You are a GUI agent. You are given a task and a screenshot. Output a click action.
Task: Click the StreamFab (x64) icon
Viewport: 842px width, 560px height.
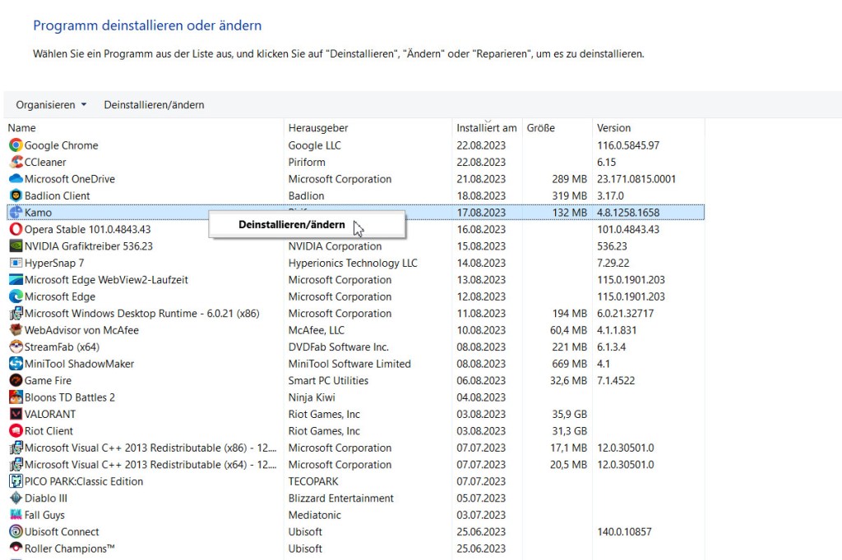point(16,347)
